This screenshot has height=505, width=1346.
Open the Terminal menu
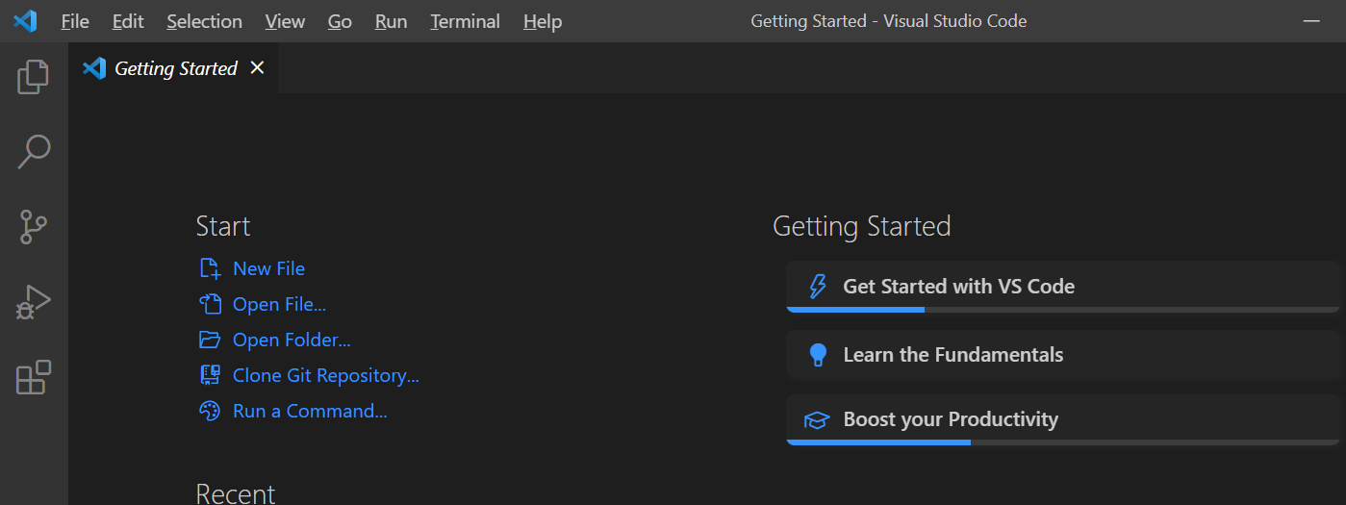coord(465,21)
